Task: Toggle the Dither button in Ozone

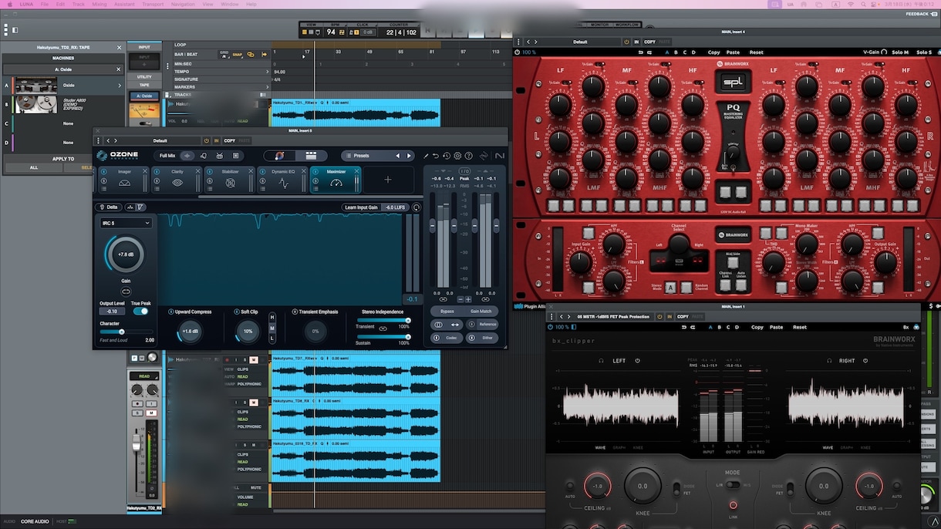Action: [x=483, y=338]
